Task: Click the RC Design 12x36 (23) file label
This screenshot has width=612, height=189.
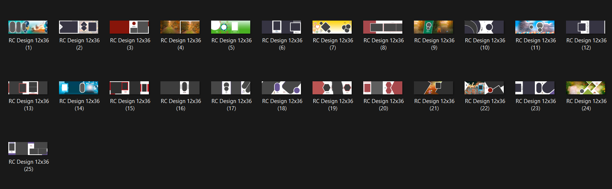Action: tap(536, 105)
